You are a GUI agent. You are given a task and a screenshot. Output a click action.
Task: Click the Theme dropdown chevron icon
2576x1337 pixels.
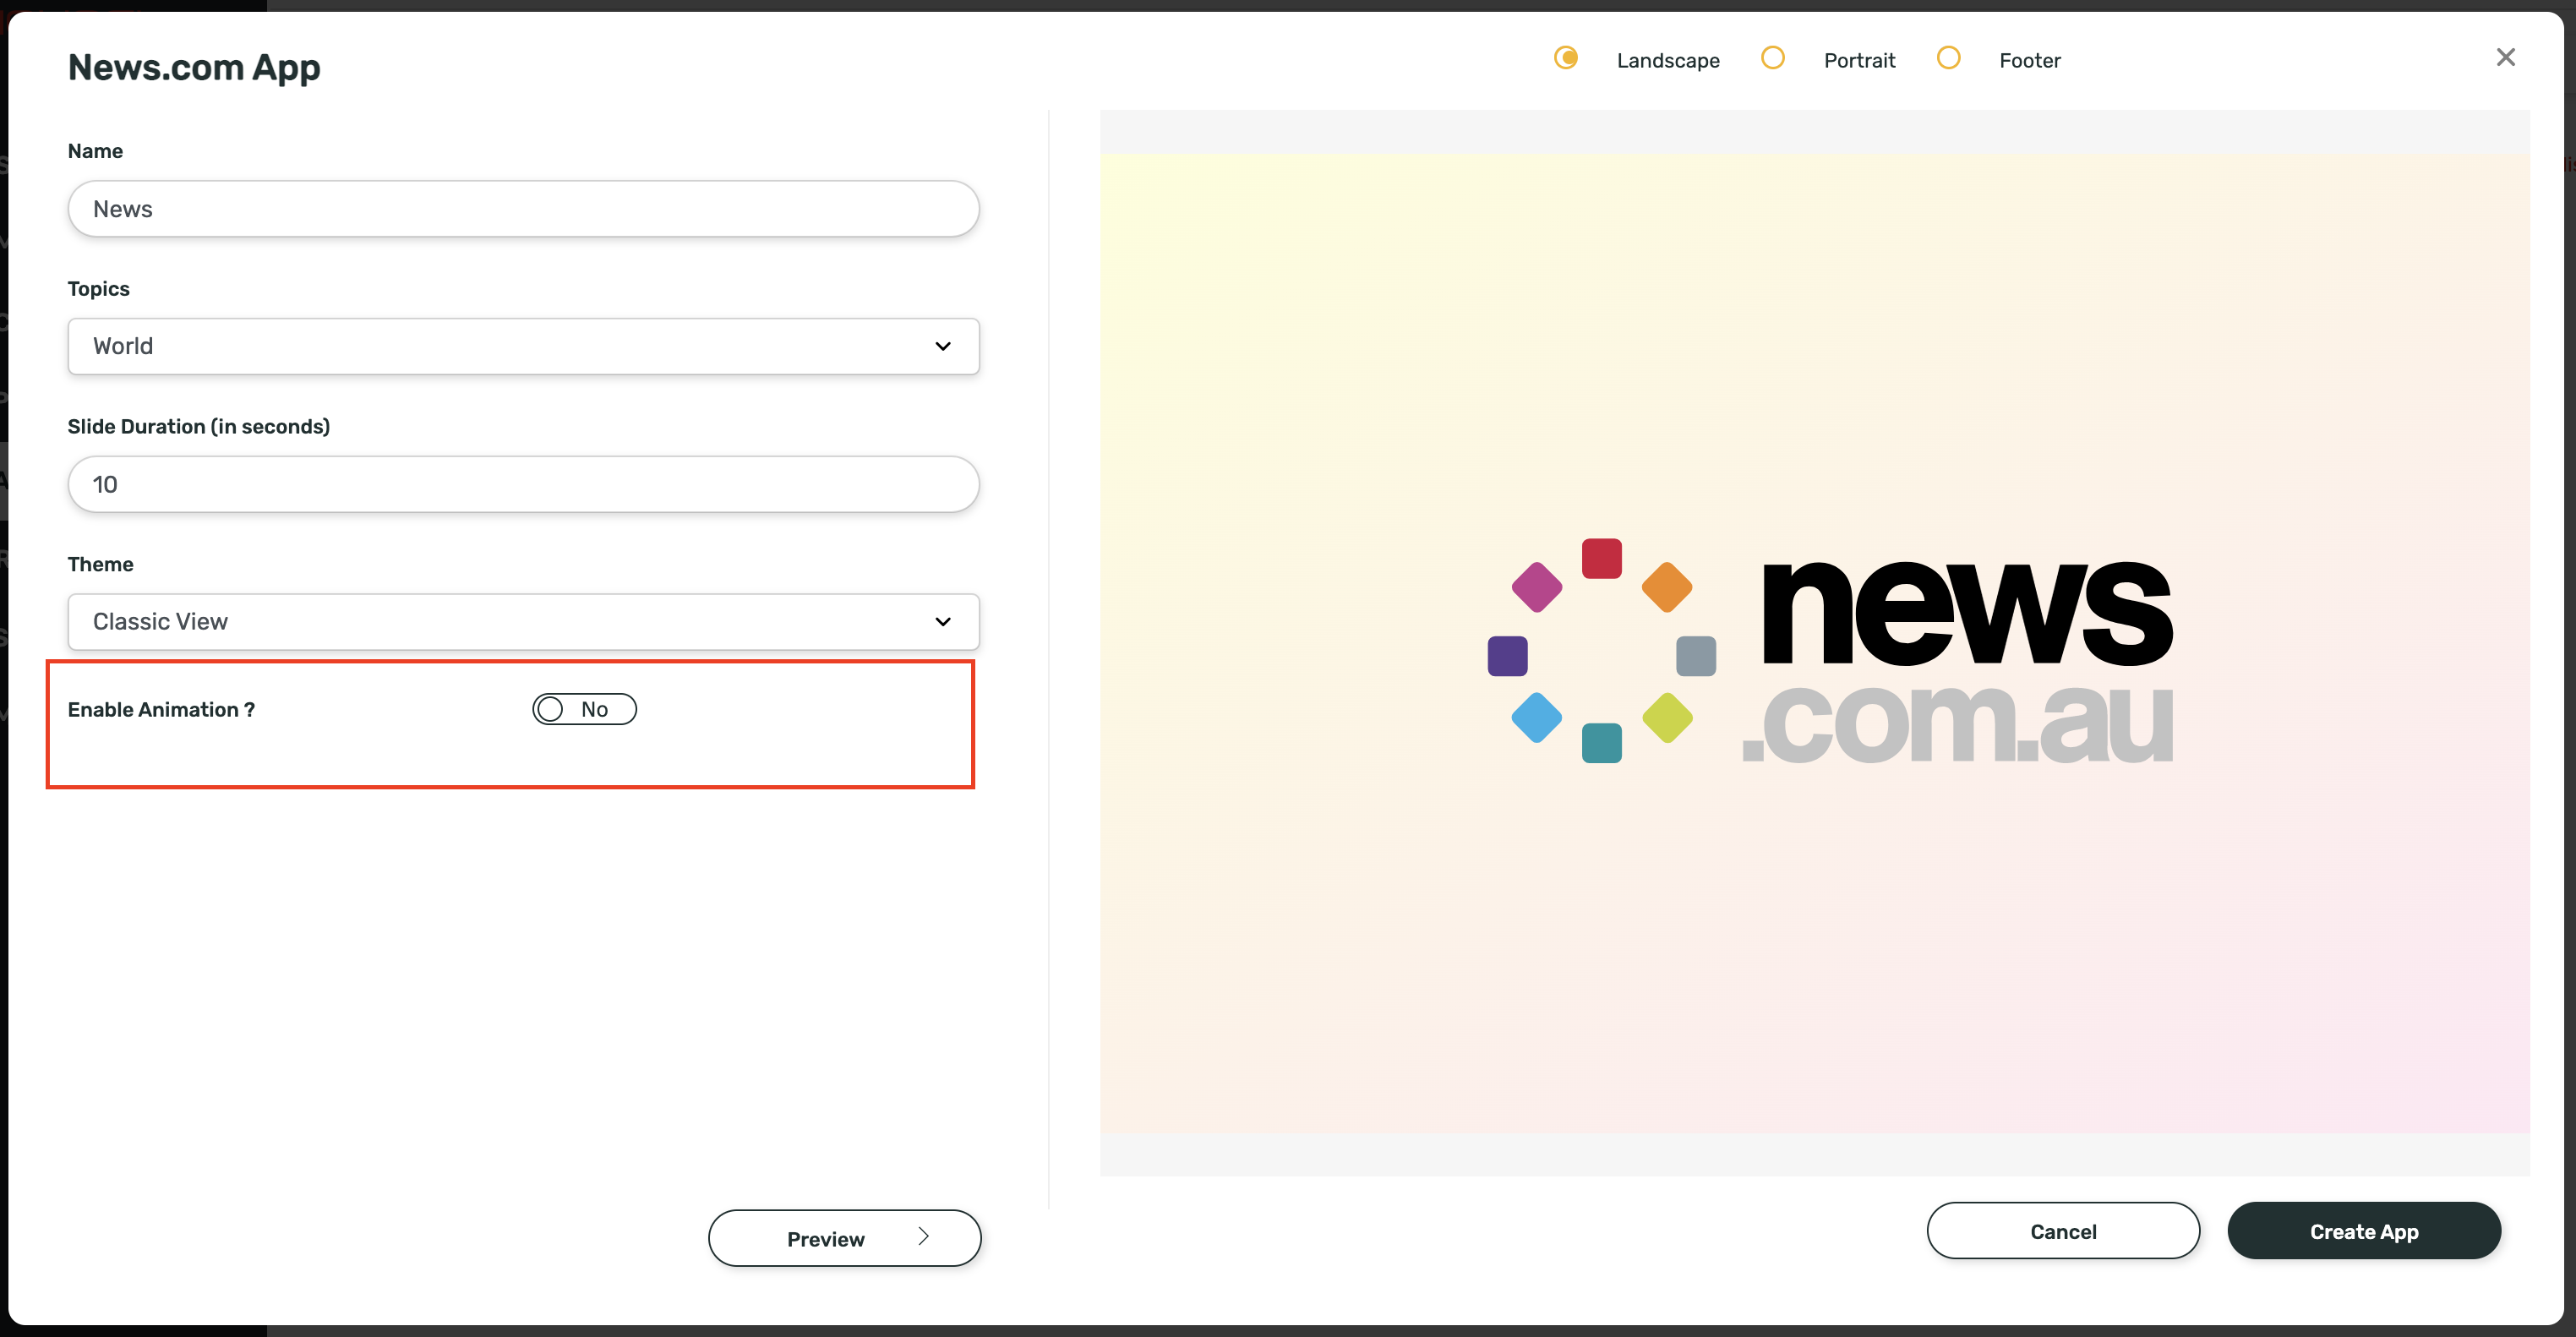[x=943, y=621]
